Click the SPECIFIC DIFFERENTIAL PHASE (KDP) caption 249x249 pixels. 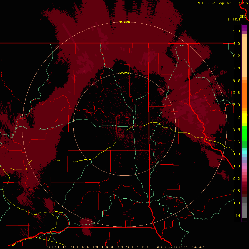tap(89, 247)
